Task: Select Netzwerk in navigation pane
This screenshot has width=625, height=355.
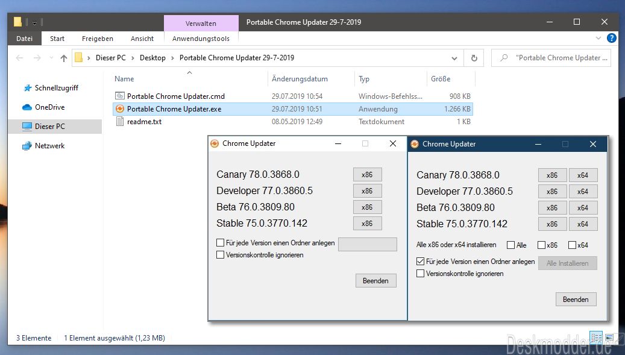Action: click(x=49, y=146)
